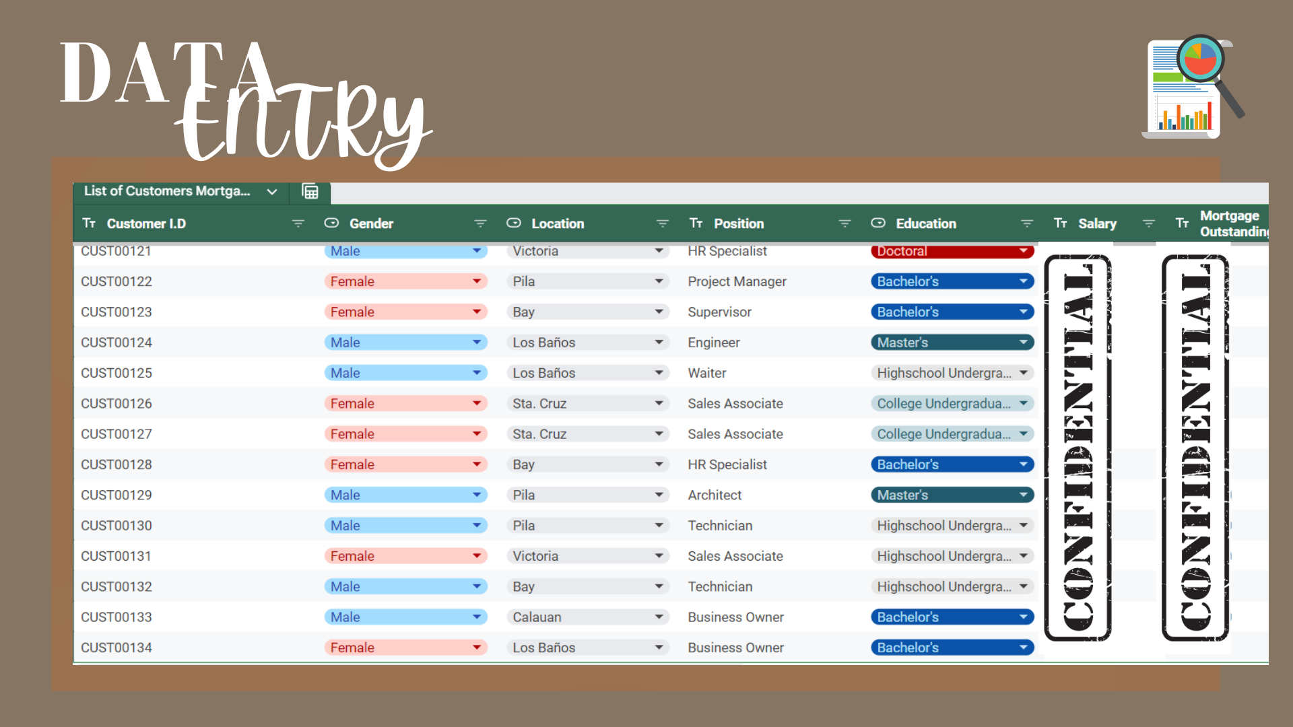Click the report magnifier graphic at top right

(x=1193, y=86)
